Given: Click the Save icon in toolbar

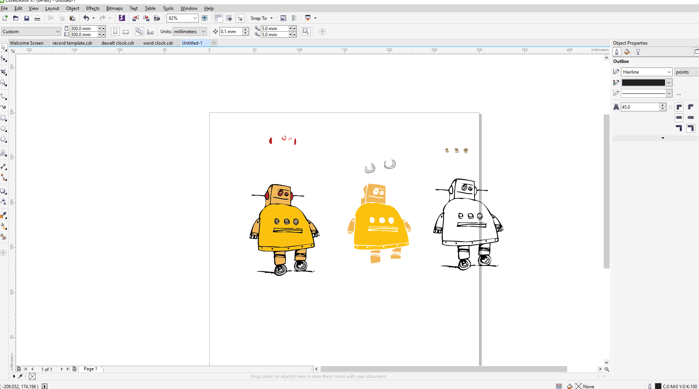Looking at the screenshot, I should pyautogui.click(x=27, y=18).
